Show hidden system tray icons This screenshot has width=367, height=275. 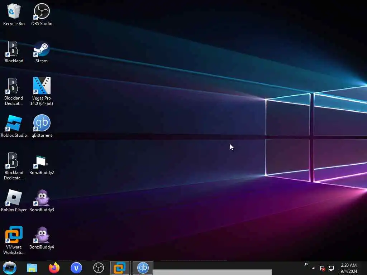[313, 268]
